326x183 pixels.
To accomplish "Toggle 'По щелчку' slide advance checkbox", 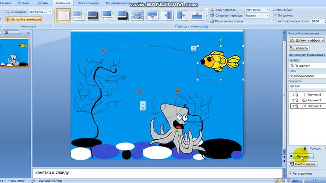I will 275,16.
